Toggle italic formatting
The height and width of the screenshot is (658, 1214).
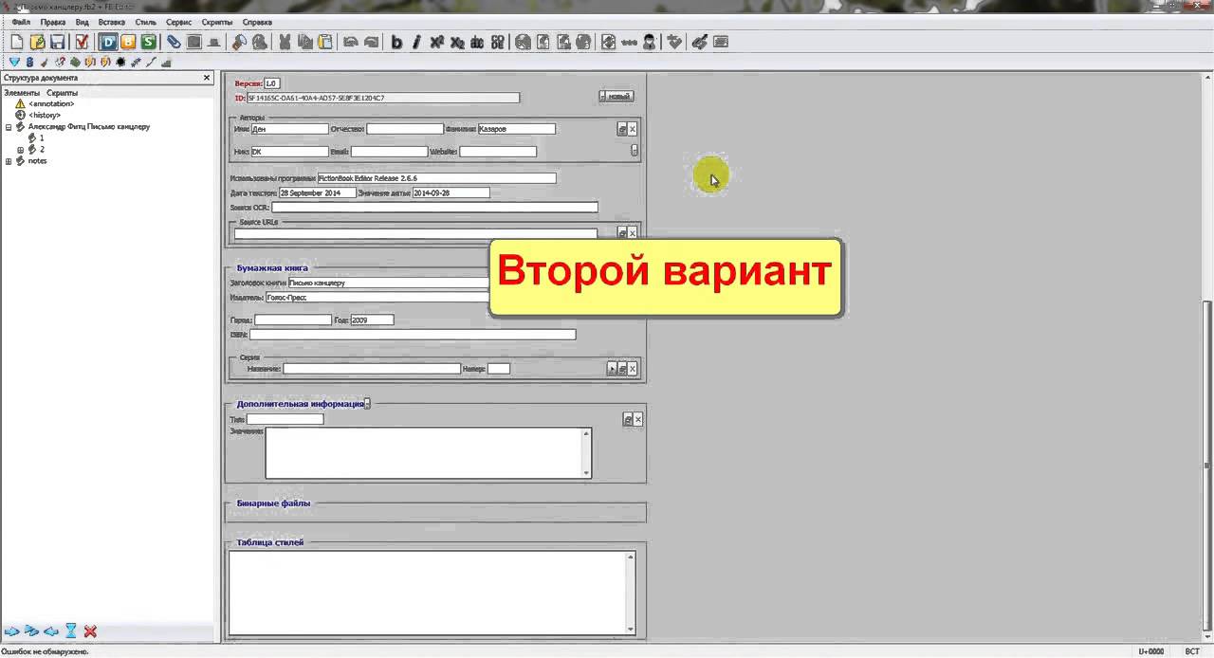416,42
